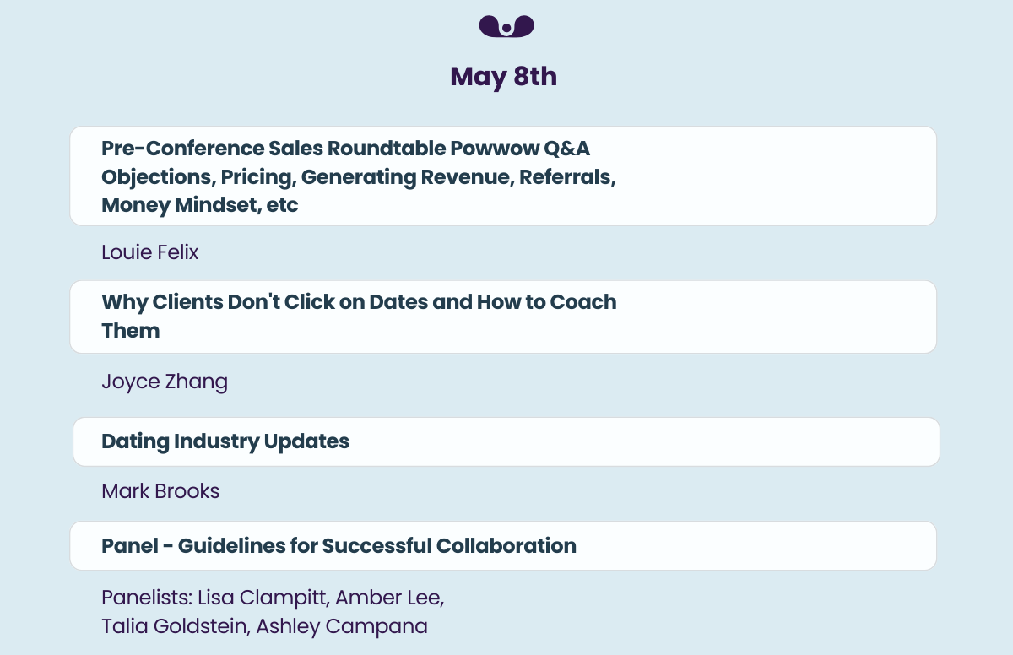The height and width of the screenshot is (655, 1013).
Task: Click the word Them in second session card
Action: [x=131, y=331]
